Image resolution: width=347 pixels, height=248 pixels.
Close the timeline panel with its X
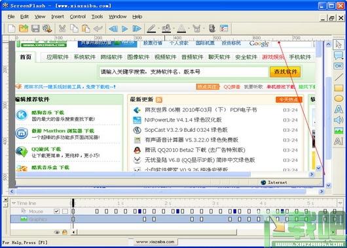coord(5,200)
